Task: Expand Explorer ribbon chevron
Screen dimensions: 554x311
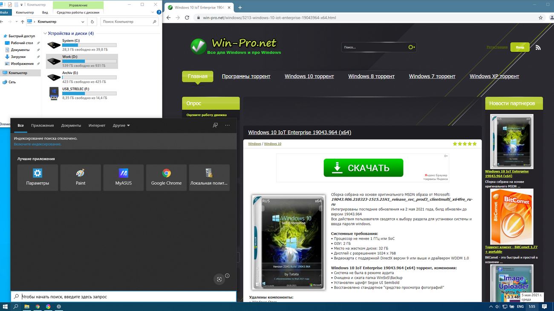Action: point(152,12)
